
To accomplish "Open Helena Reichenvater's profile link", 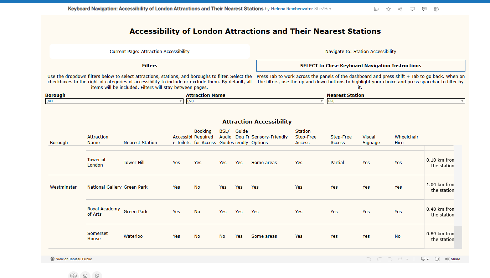I will 292,9.
